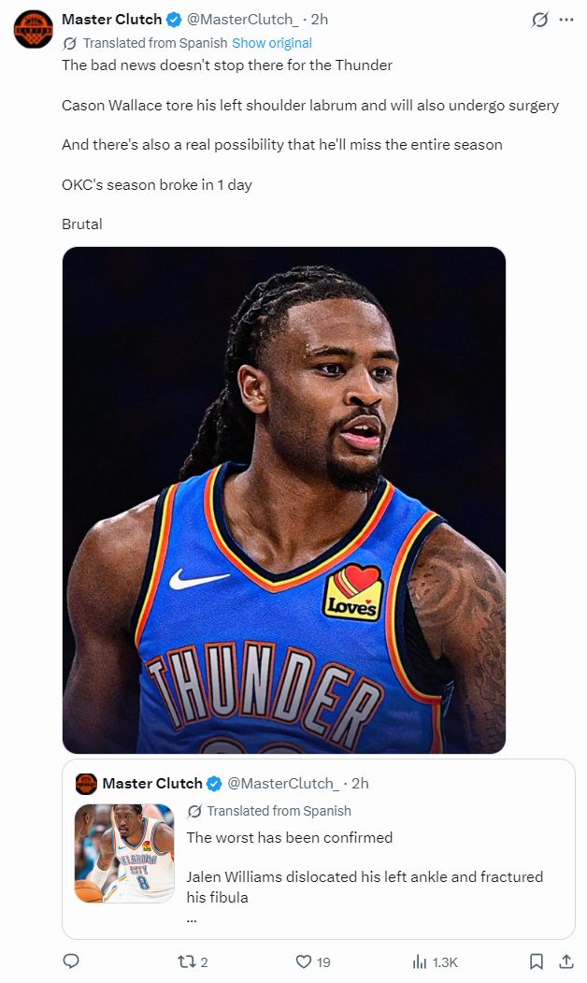Expand the quoted tweet's ellipsis text
The height and width of the screenshot is (983, 587).
pos(192,919)
